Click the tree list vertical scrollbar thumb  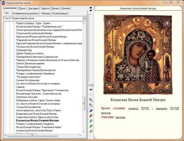click(84, 103)
